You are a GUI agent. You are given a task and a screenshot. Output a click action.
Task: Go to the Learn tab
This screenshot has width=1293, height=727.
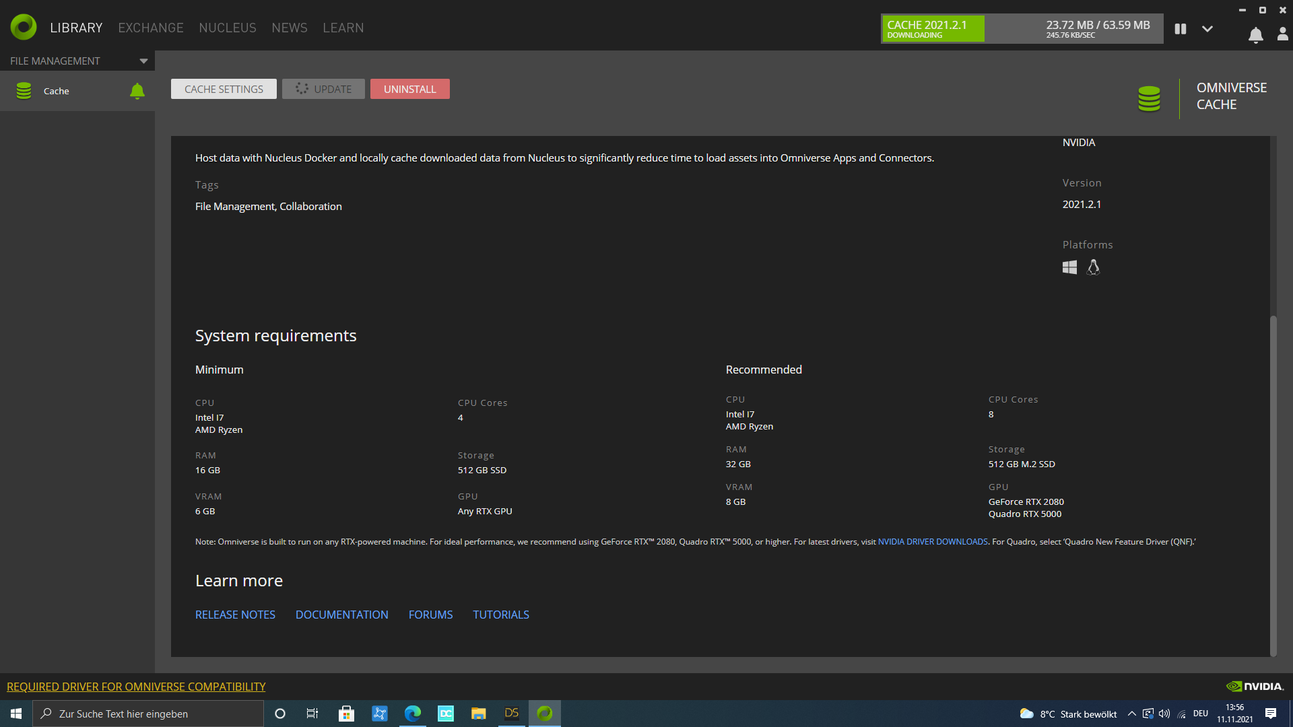pos(343,28)
